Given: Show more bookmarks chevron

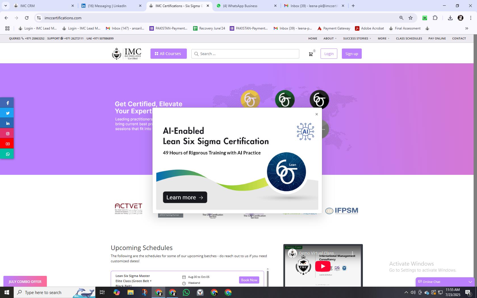Looking at the screenshot, I should [x=466, y=28].
